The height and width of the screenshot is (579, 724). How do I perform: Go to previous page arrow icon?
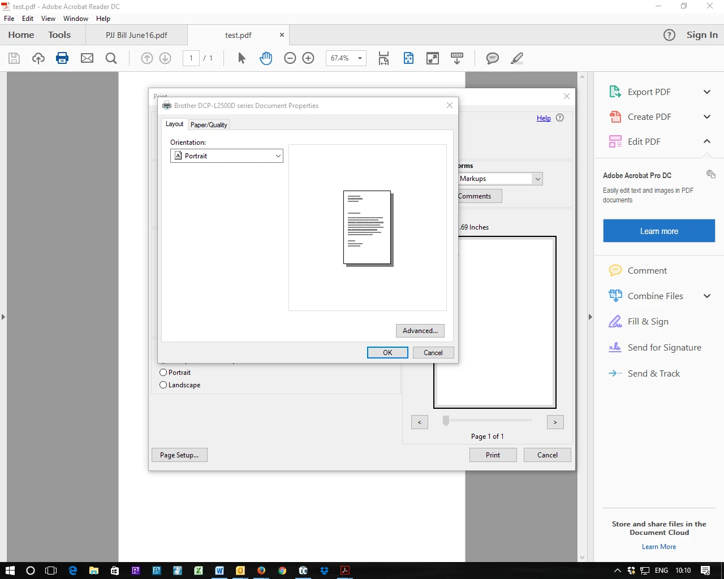pyautogui.click(x=147, y=58)
